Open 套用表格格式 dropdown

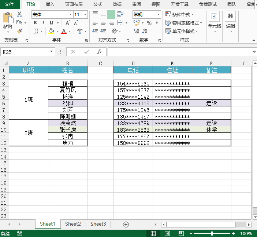tap(184, 23)
